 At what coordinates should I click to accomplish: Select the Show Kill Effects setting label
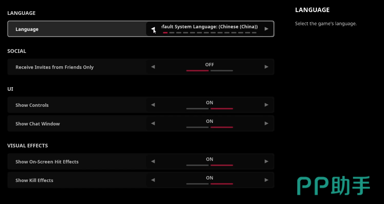[34, 180]
